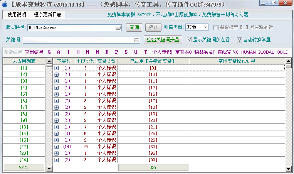
Task: Click the 停止 stop button
Action: (153, 27)
